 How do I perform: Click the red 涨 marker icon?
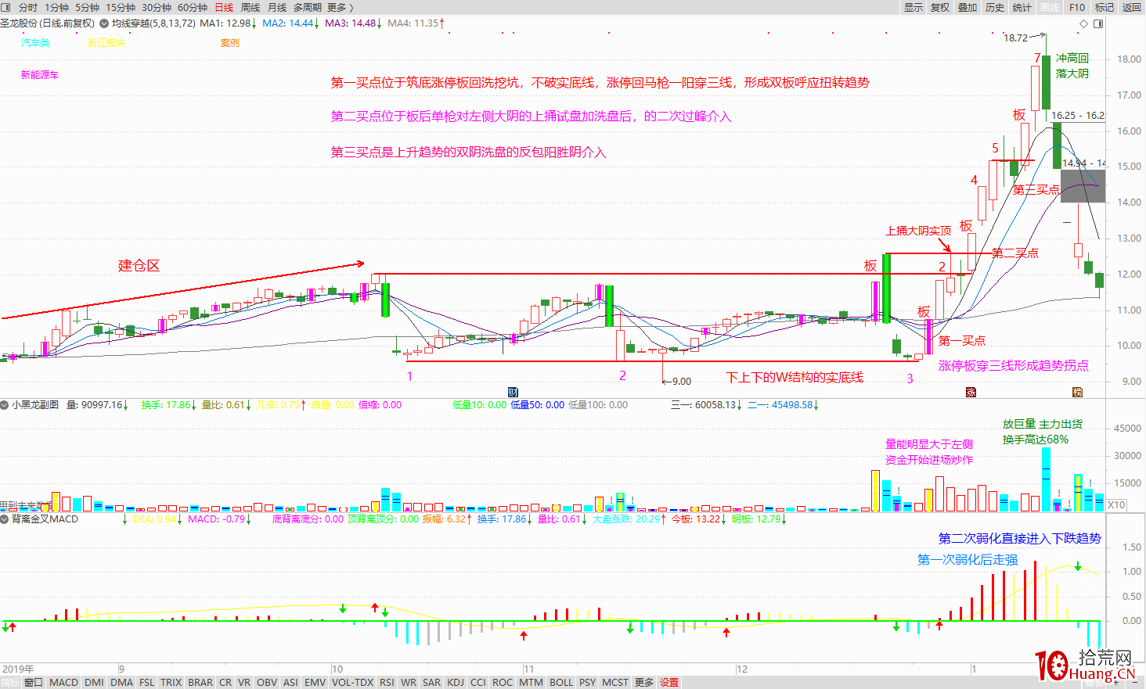pyautogui.click(x=971, y=392)
